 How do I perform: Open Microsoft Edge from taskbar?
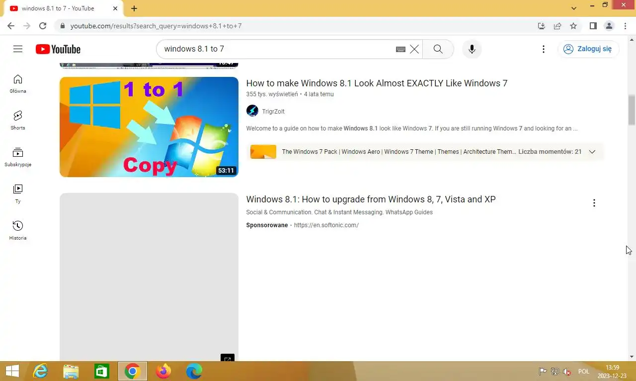[194, 371]
